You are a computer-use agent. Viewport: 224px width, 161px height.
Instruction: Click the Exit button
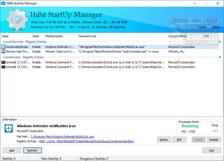tap(211, 150)
